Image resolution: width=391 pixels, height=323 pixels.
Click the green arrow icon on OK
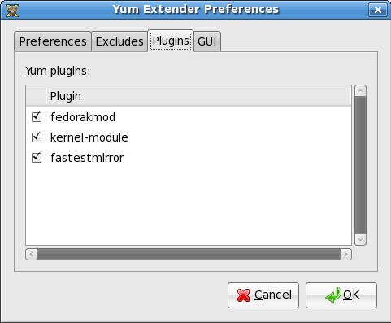tap(333, 295)
